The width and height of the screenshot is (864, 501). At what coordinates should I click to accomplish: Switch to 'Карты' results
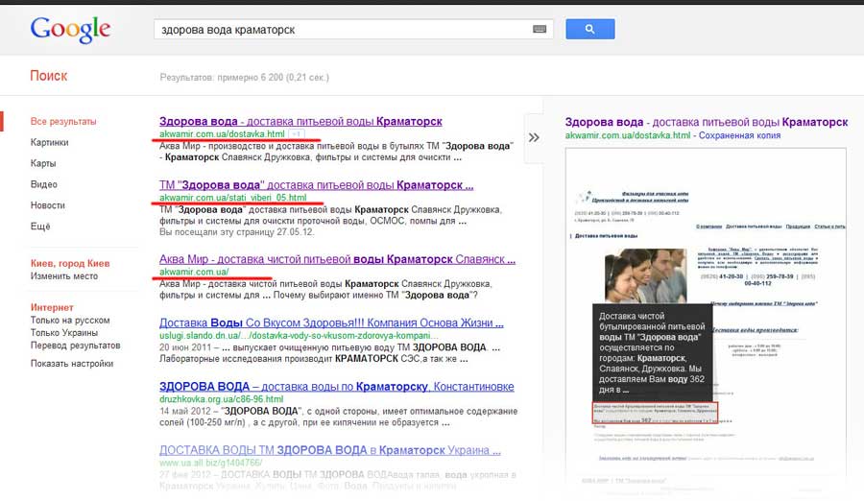click(x=43, y=163)
